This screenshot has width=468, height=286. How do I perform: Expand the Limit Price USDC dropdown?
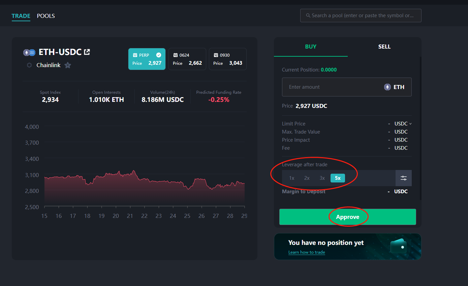(x=403, y=124)
